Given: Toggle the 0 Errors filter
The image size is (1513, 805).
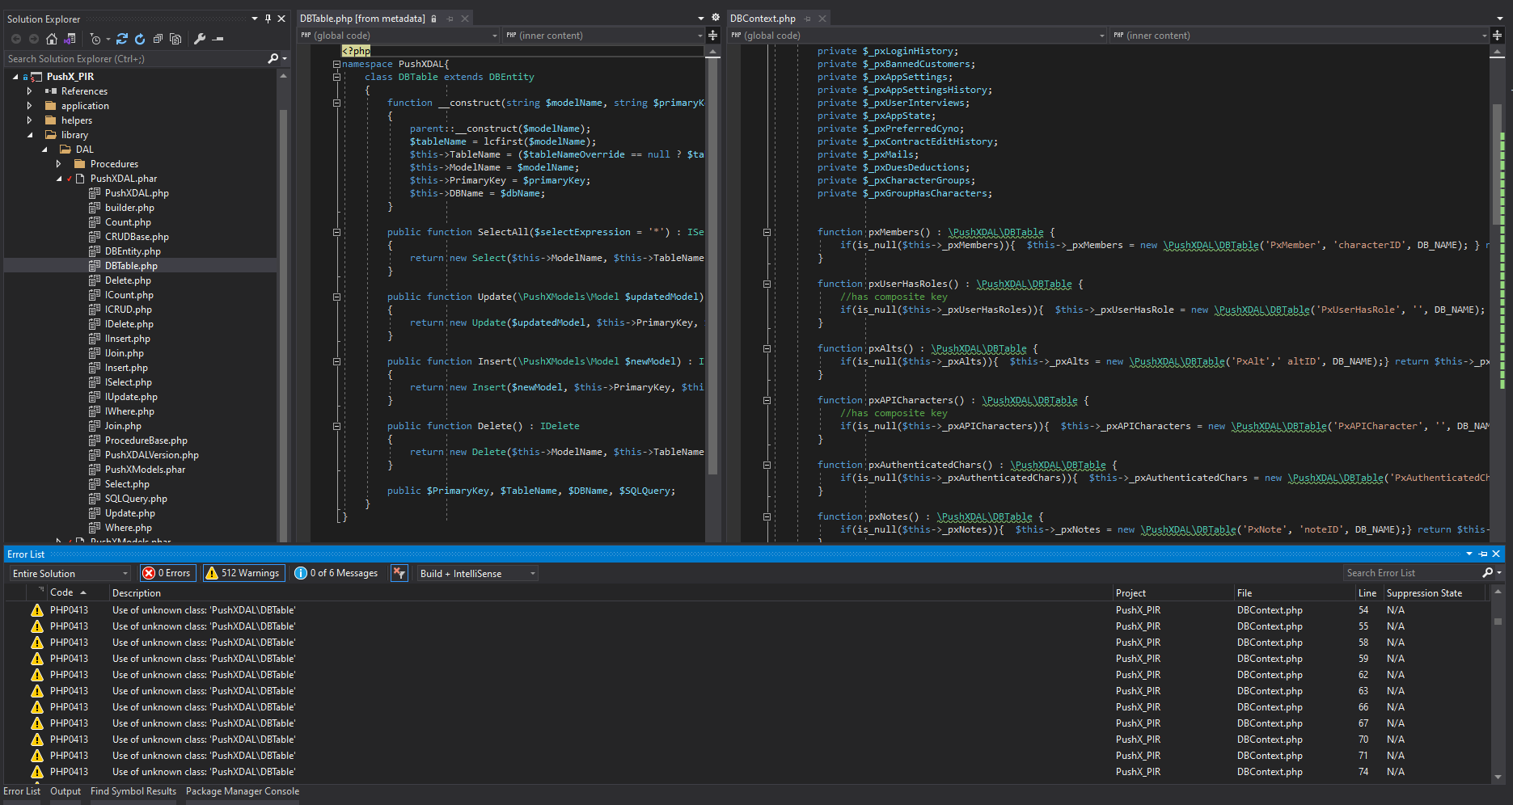Looking at the screenshot, I should tap(167, 573).
